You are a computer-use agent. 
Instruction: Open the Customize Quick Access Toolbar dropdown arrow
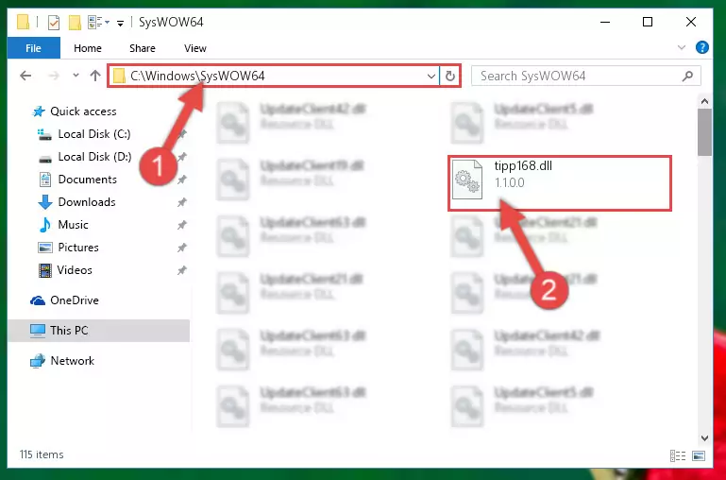click(x=121, y=23)
